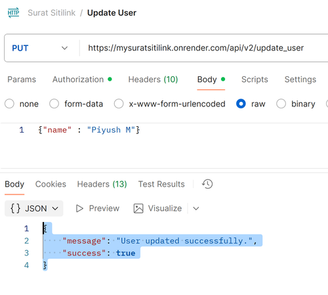Open the request Headers (10) tab
Screen dimensions: 328x295
click(x=153, y=79)
